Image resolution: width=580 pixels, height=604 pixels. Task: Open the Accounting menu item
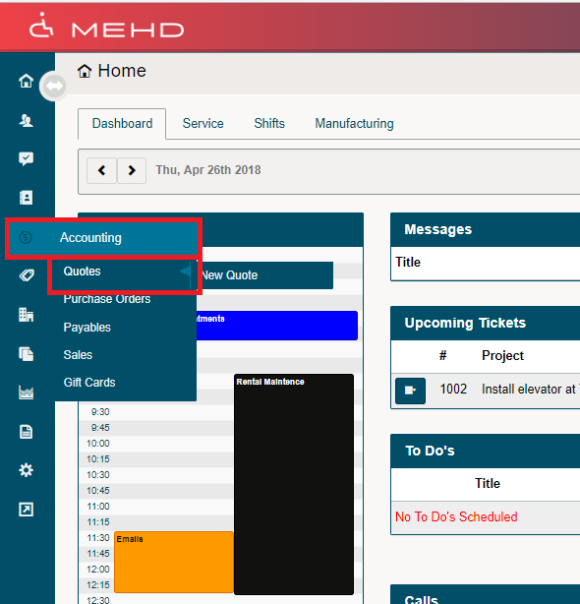pos(103,238)
